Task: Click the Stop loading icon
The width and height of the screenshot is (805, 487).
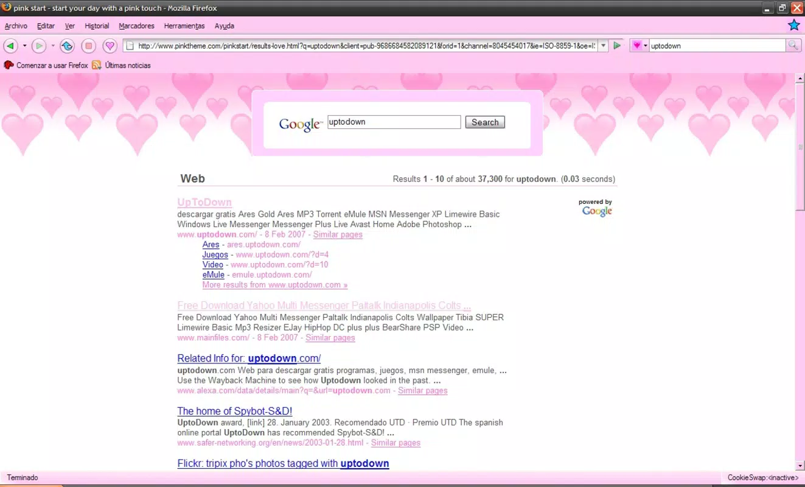Action: [x=88, y=46]
